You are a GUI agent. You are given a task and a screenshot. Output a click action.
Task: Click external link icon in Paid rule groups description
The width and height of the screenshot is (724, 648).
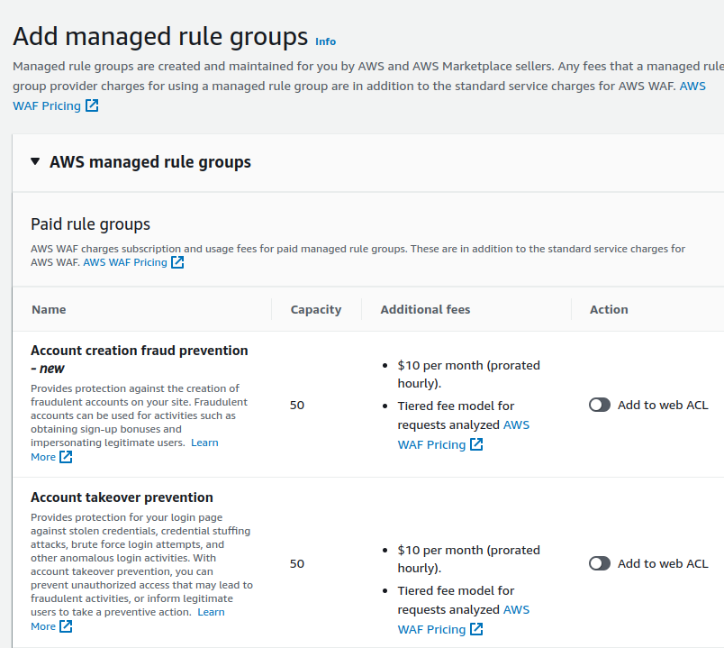tap(177, 262)
